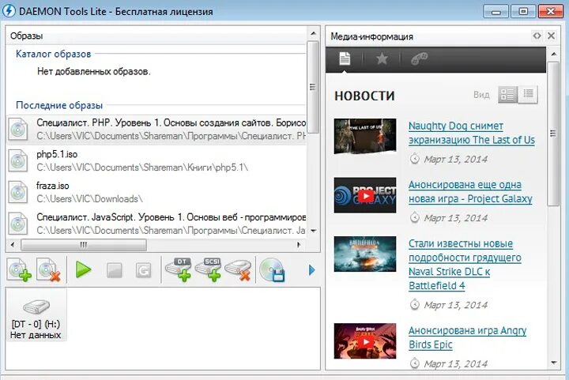The width and height of the screenshot is (569, 380).
Task: Click the Последние образы section header
Action: [59, 105]
